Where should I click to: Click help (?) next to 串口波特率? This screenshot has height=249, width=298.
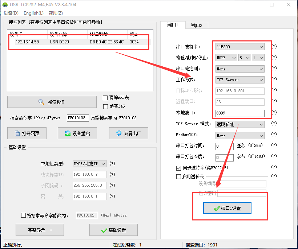(274, 47)
